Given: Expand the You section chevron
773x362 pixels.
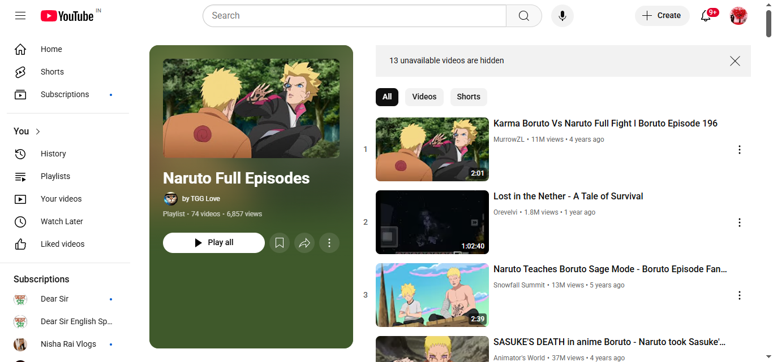Looking at the screenshot, I should coord(38,132).
